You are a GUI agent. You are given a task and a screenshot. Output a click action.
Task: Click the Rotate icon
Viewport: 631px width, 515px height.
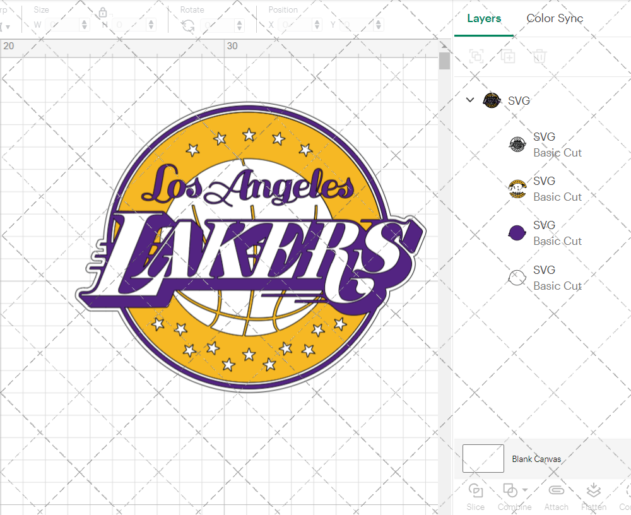pyautogui.click(x=188, y=25)
